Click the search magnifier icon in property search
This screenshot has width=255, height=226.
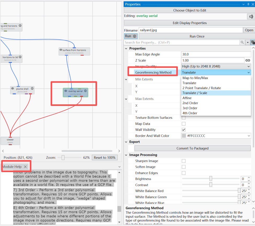(x=242, y=42)
